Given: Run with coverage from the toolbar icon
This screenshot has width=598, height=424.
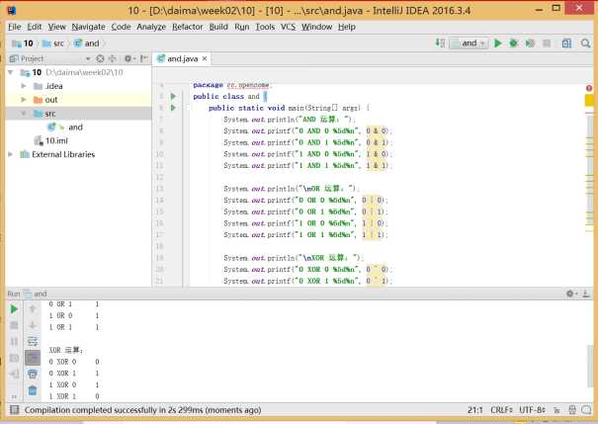Looking at the screenshot, I should point(530,43).
